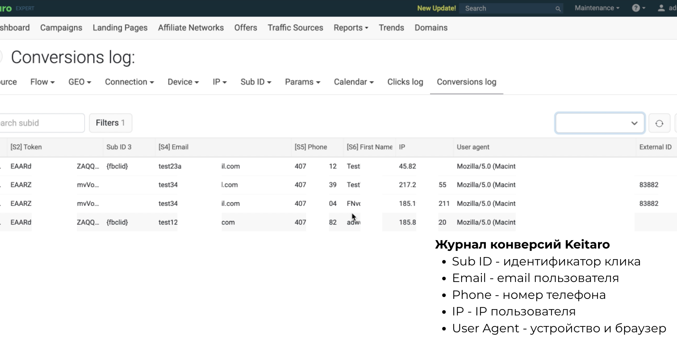Viewport: 677px width, 345px height.
Task: Click the top bar Search field
Action: click(508, 8)
